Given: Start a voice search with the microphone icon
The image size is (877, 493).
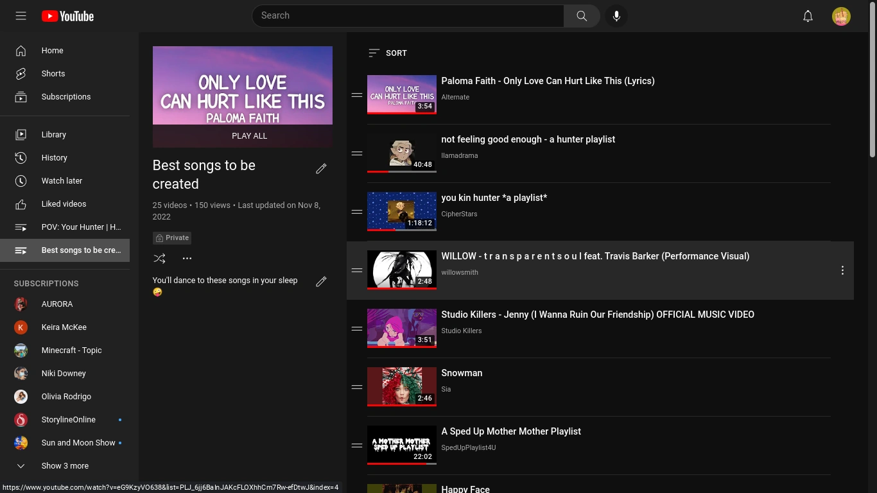Looking at the screenshot, I should [x=616, y=15].
